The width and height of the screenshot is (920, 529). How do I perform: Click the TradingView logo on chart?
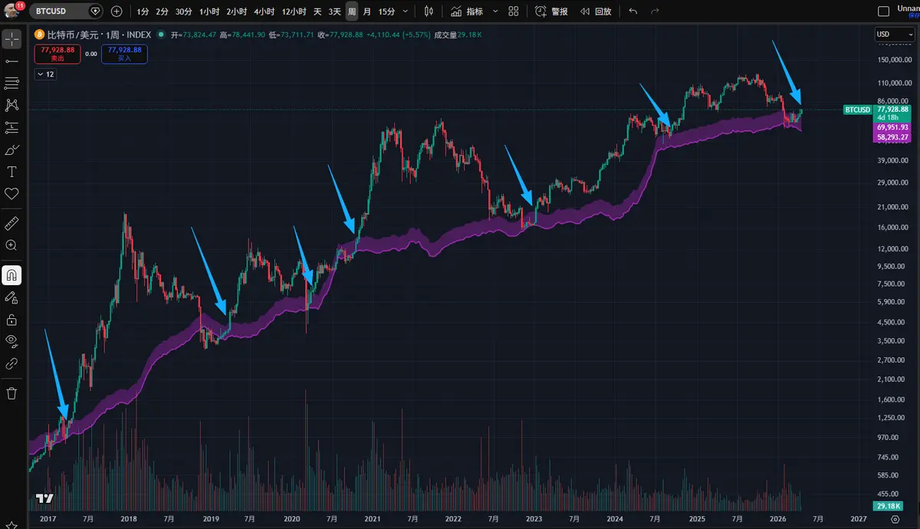point(44,498)
